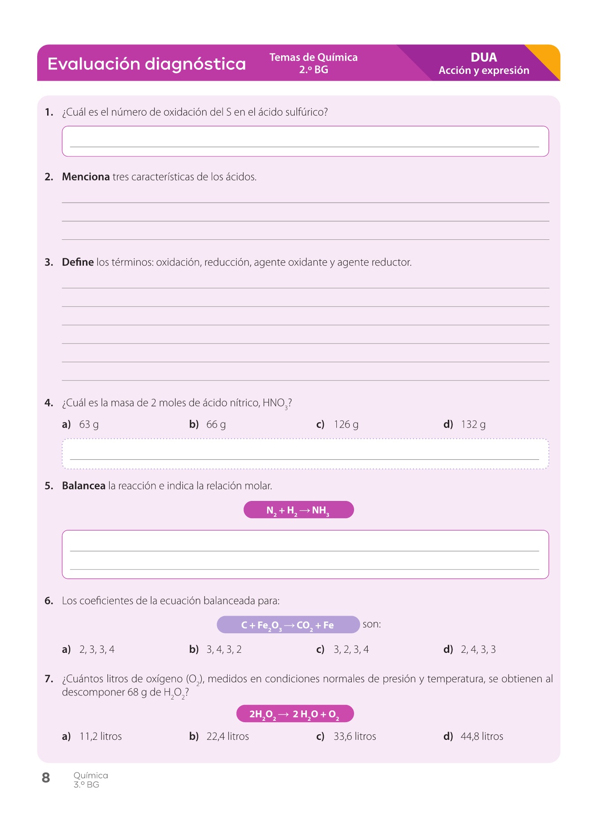Click the "Evaluación diagnóstica" header title
This screenshot has height=816, width=612.
147,63
